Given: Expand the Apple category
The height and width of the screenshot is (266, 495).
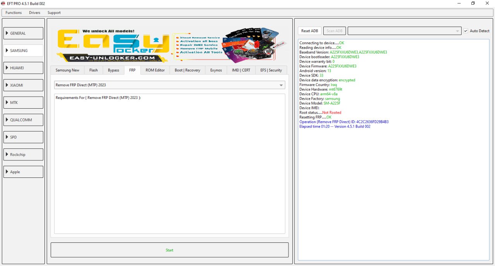Looking at the screenshot, I should [23, 172].
